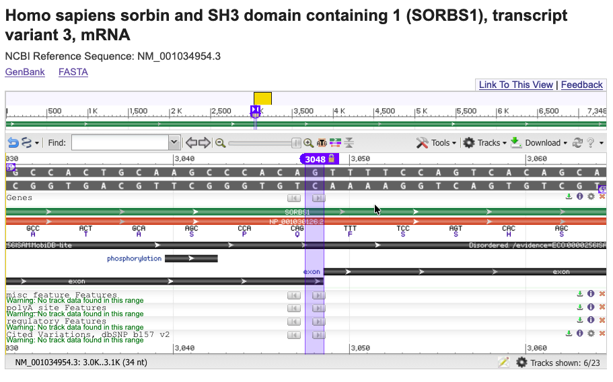Remove the misc_feature Features track

(602, 294)
